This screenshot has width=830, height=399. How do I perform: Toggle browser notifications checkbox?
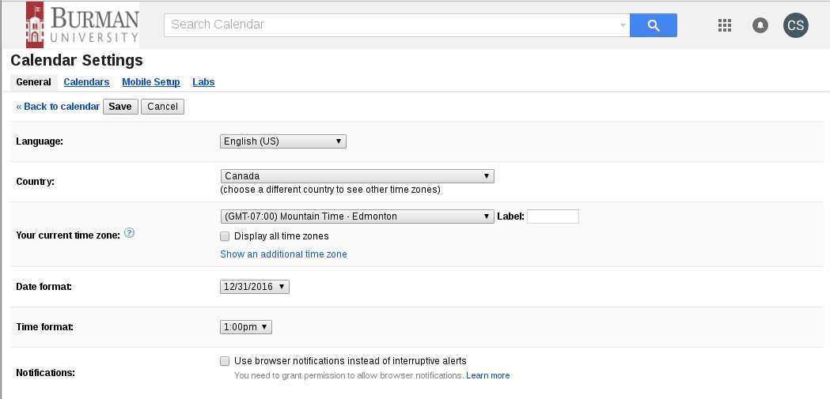coord(225,361)
